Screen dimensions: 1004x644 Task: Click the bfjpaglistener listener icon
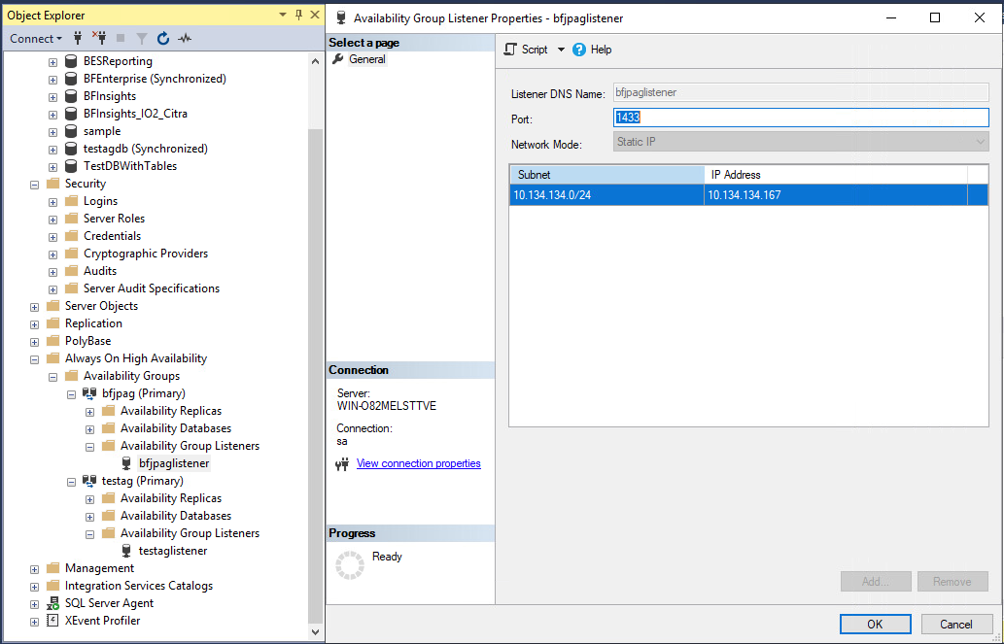[x=126, y=463]
